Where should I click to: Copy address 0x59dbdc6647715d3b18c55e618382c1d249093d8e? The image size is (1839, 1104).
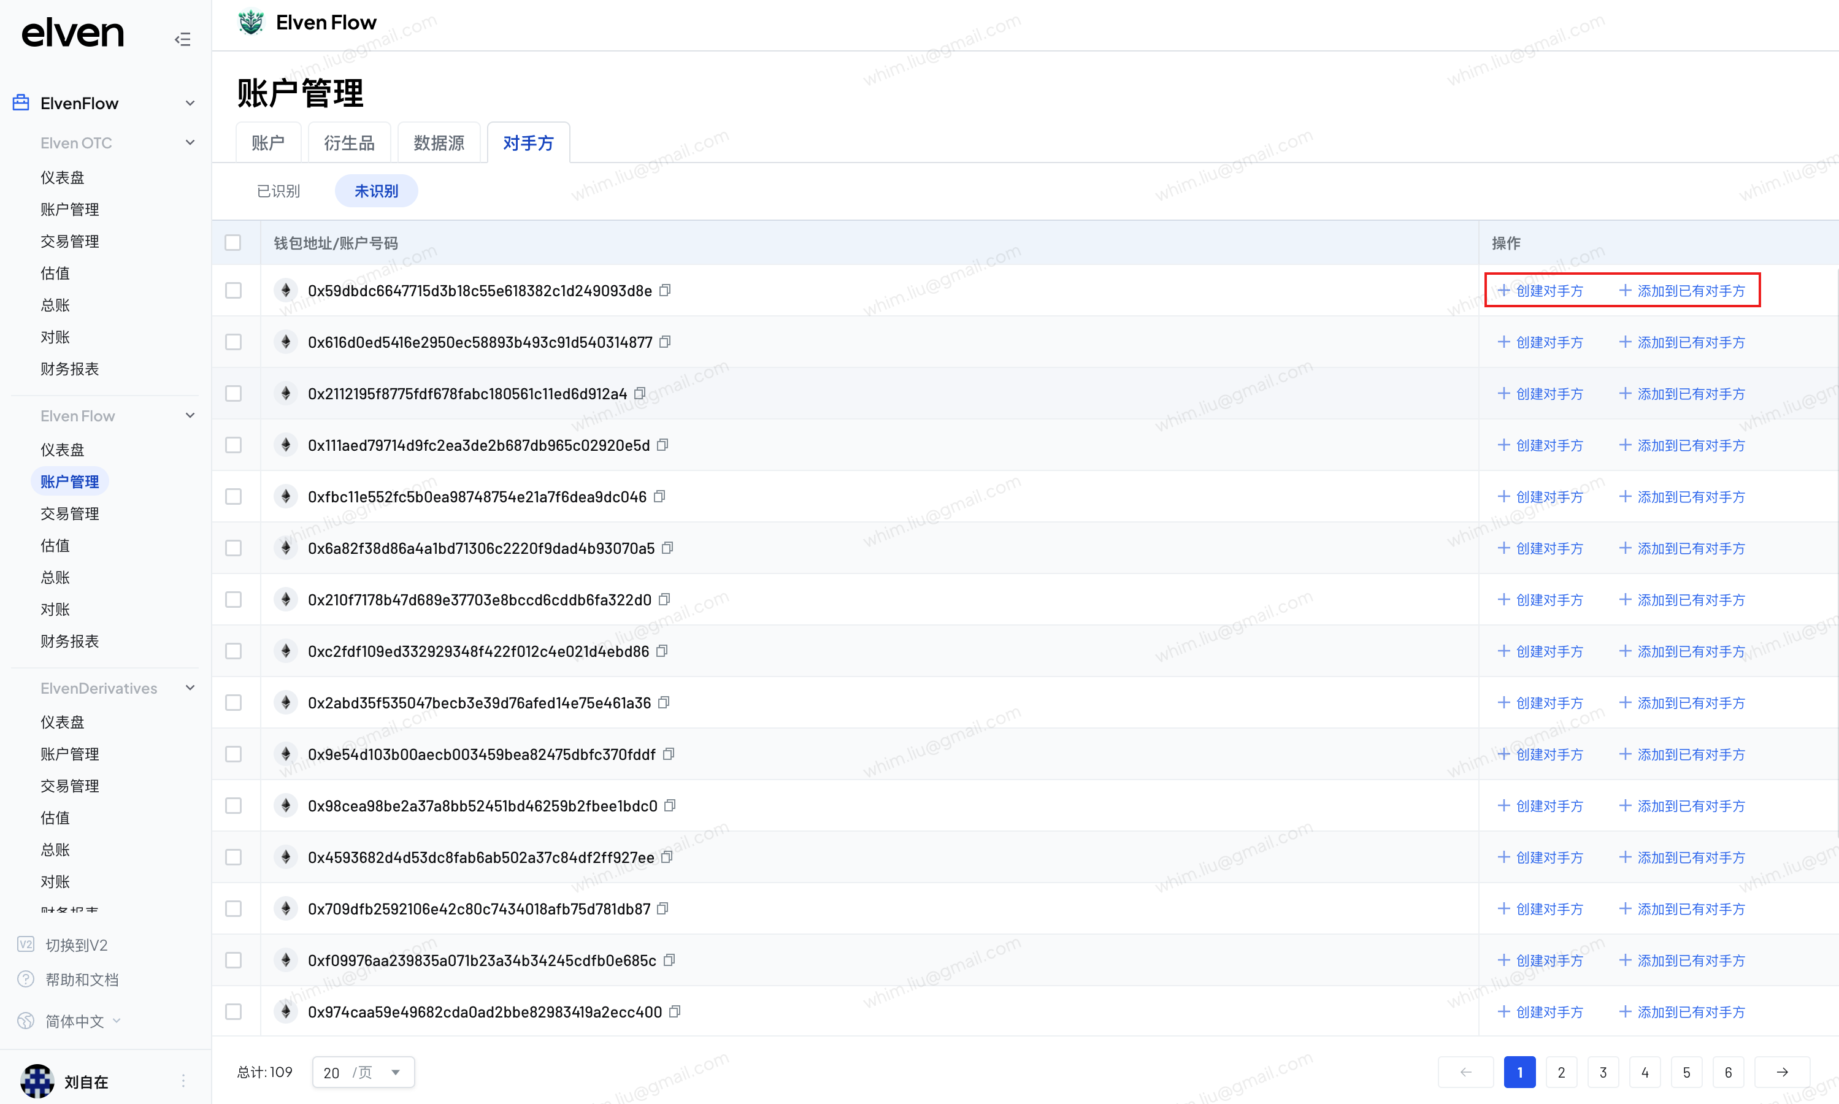(x=666, y=290)
